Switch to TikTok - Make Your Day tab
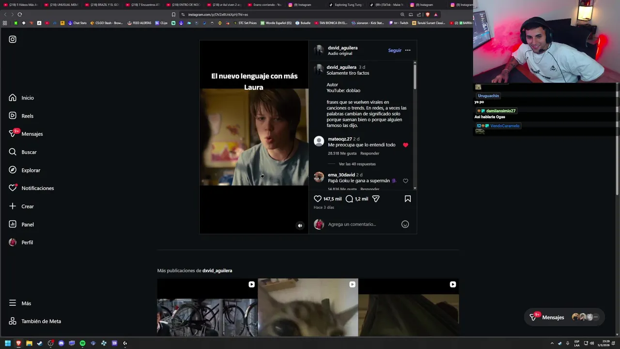Screen dimensions: 620x349 387,5
